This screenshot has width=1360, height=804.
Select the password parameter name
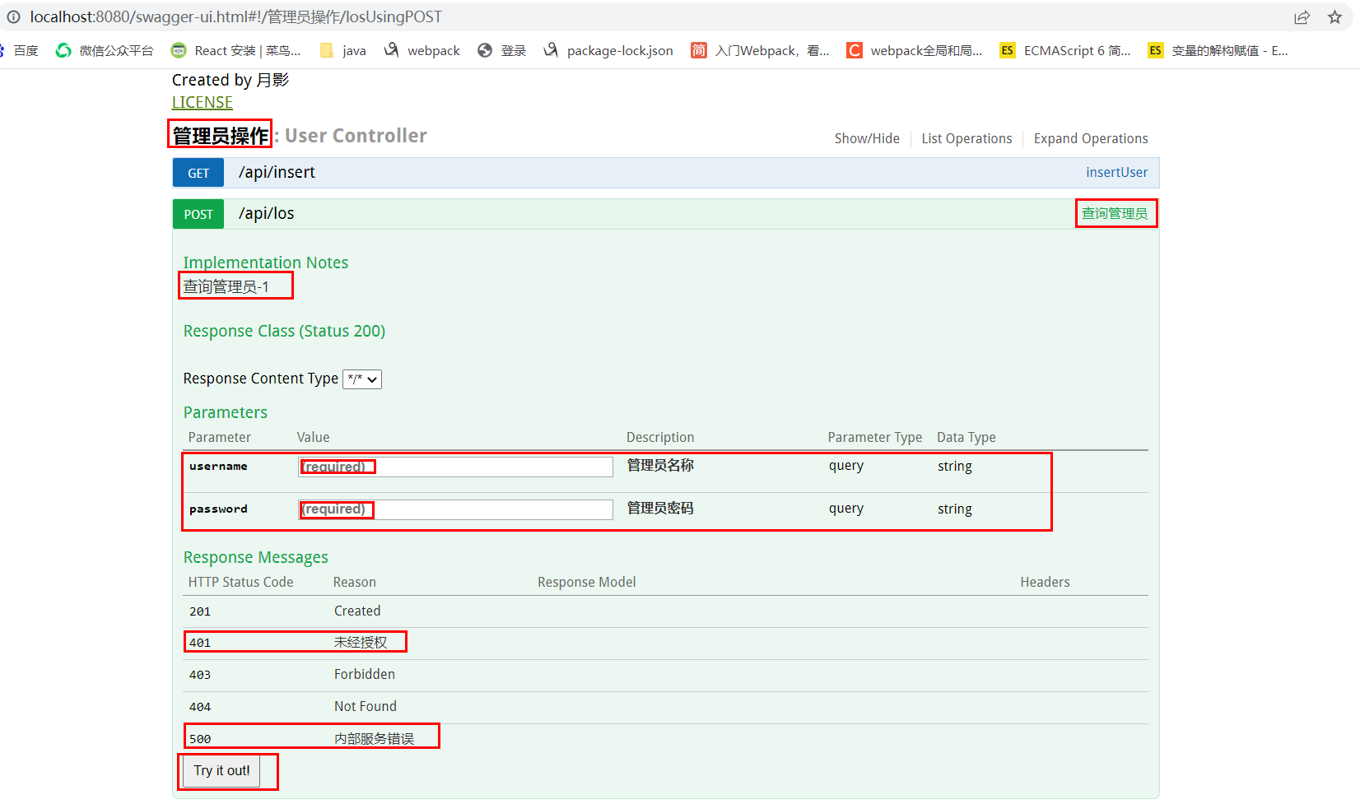click(218, 509)
